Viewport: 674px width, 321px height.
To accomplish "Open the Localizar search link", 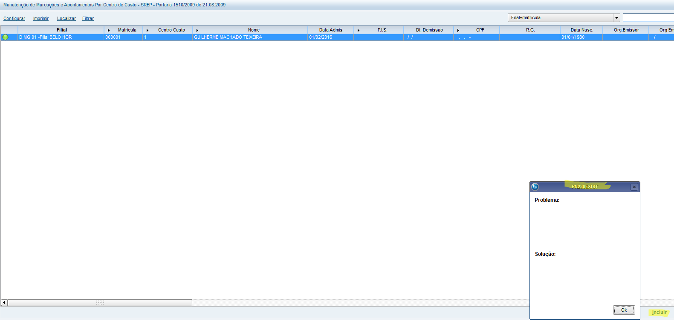I will tap(67, 18).
